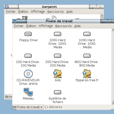Select the 100G Hard Drive icon
Viewport: 114px width, 114px height.
58,34
